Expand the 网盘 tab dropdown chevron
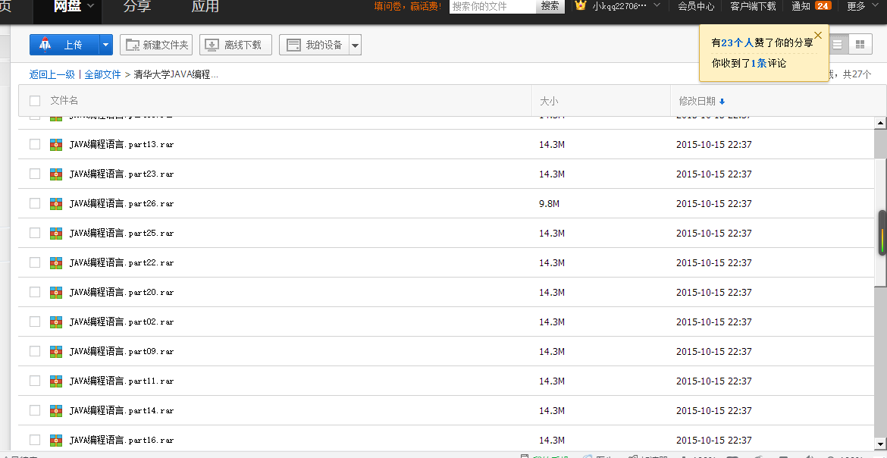The image size is (887, 458). 91,6
